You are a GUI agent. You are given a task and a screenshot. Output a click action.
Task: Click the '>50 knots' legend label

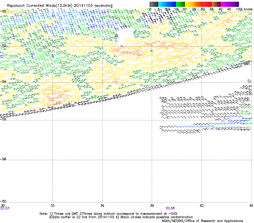[x=244, y=9]
